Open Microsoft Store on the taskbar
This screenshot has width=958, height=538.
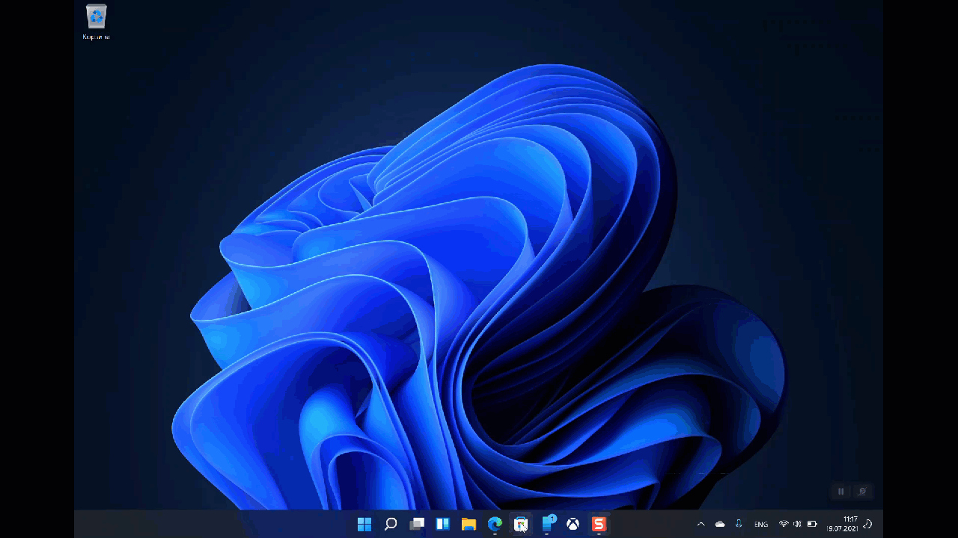(521, 524)
